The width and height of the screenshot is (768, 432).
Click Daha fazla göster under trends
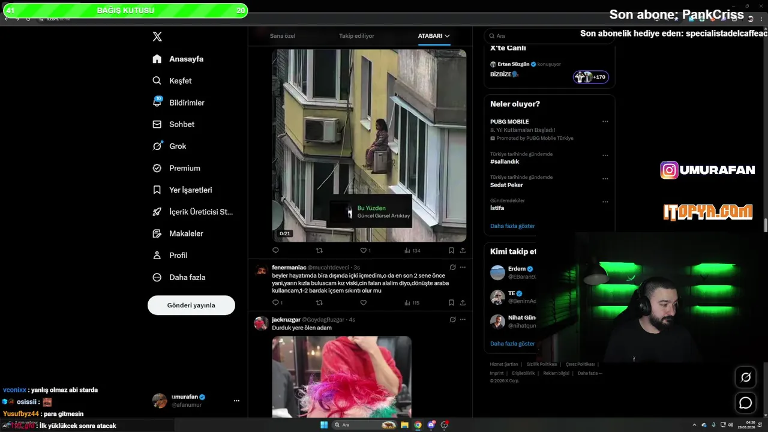point(512,226)
